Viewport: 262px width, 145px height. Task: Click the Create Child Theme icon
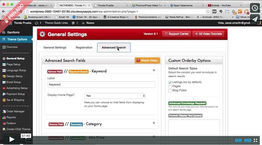[4, 129]
